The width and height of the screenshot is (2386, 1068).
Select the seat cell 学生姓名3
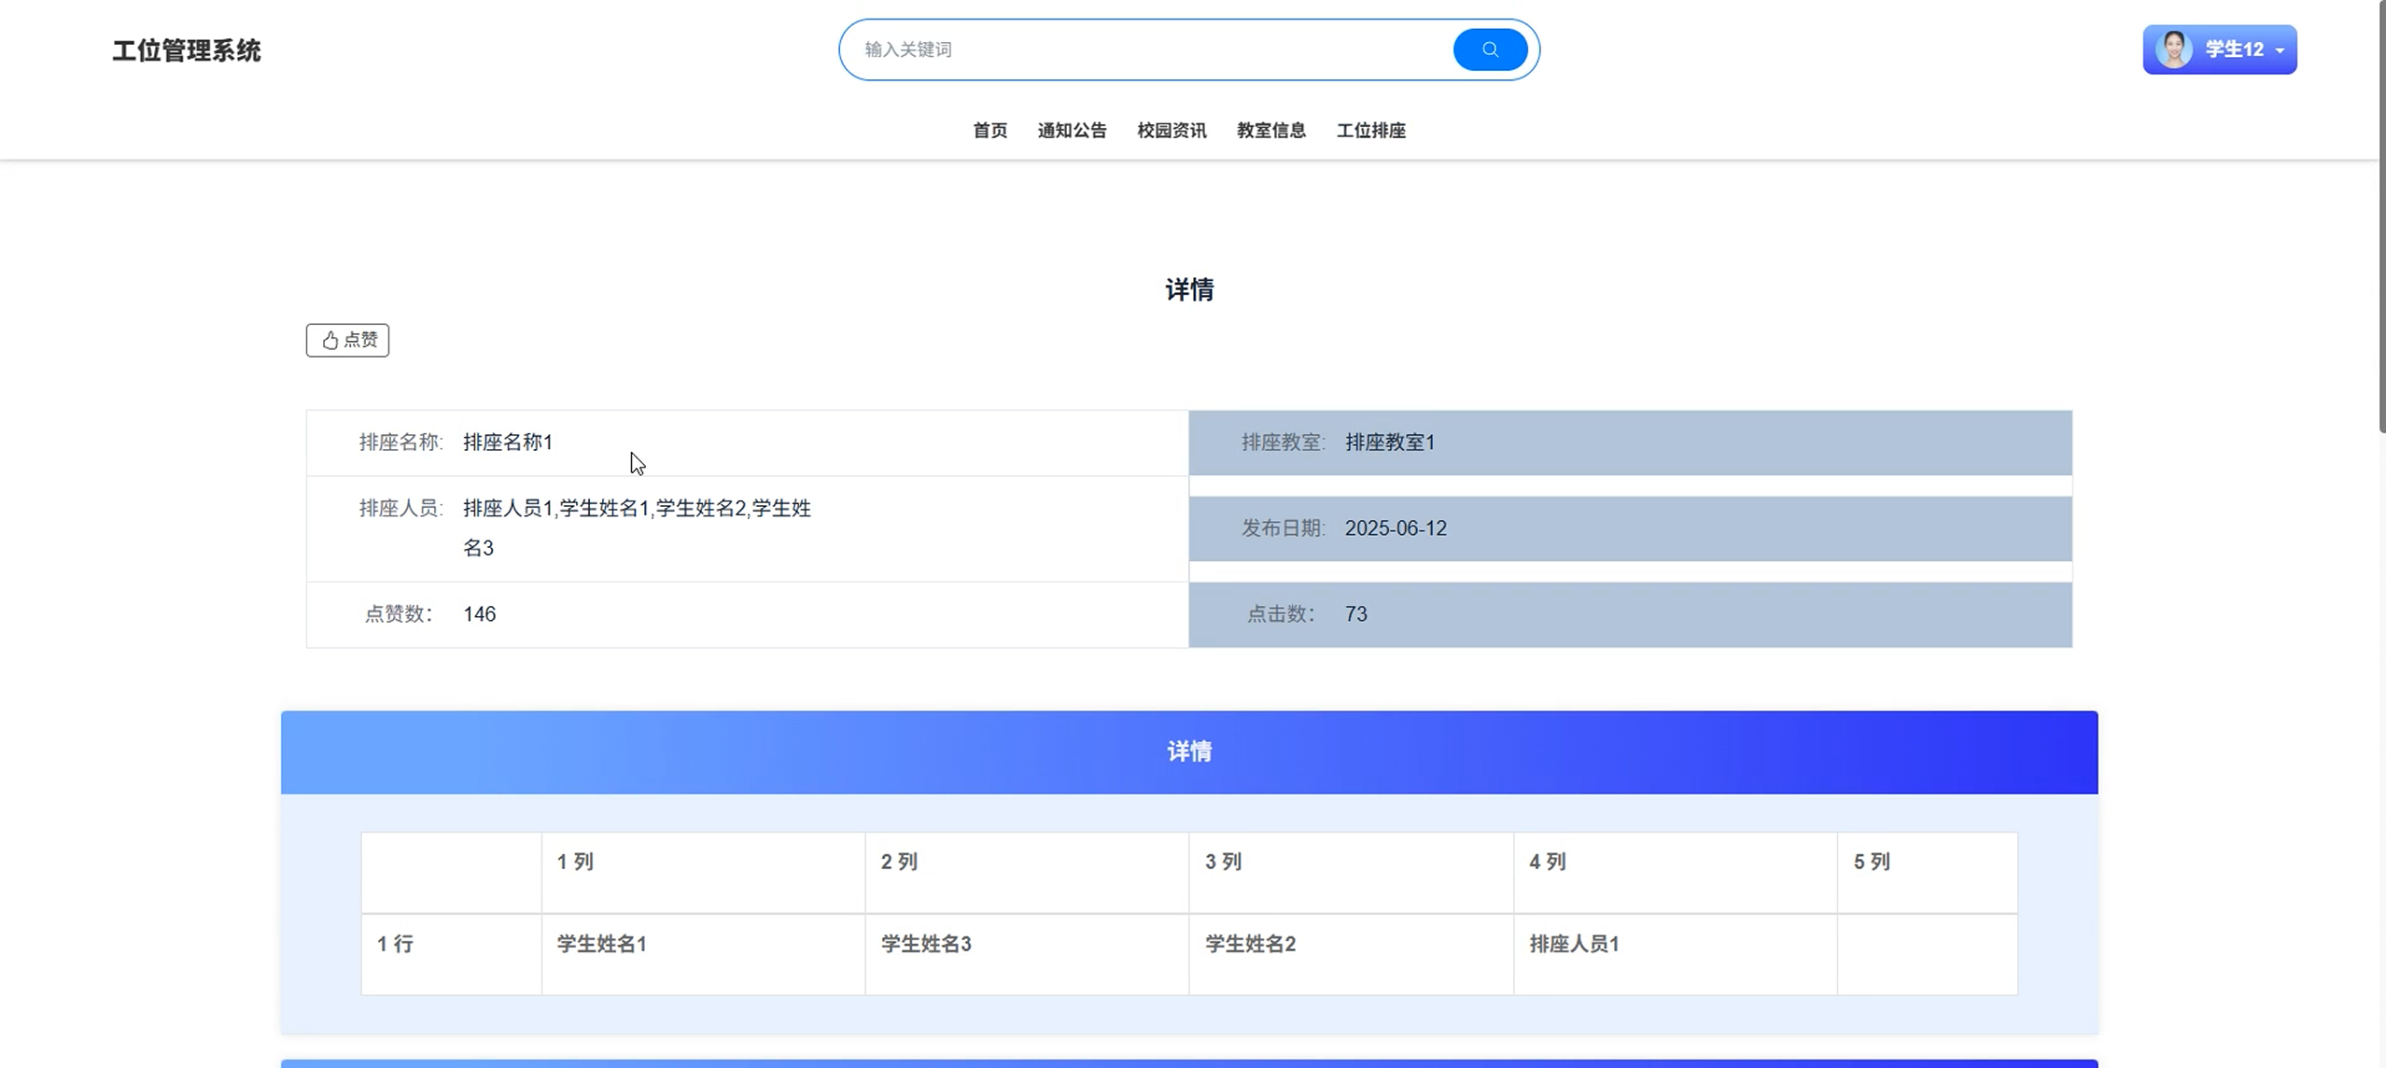click(926, 944)
